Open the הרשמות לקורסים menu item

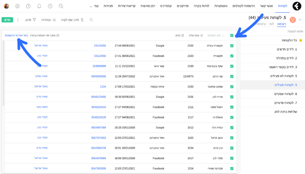pos(244,6)
